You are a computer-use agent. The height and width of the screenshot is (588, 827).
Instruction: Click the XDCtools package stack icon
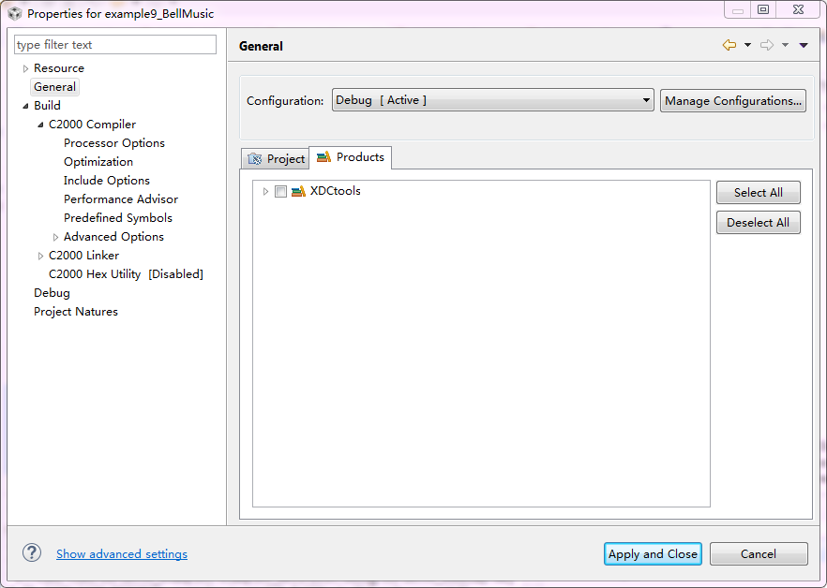(x=299, y=191)
